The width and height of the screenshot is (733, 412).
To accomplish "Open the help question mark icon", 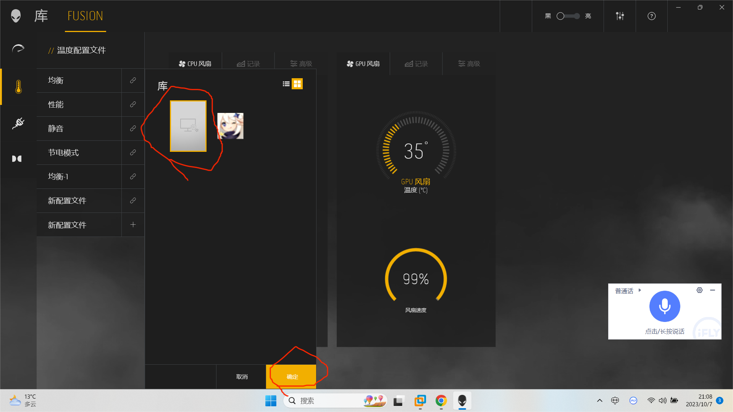I will (651, 16).
